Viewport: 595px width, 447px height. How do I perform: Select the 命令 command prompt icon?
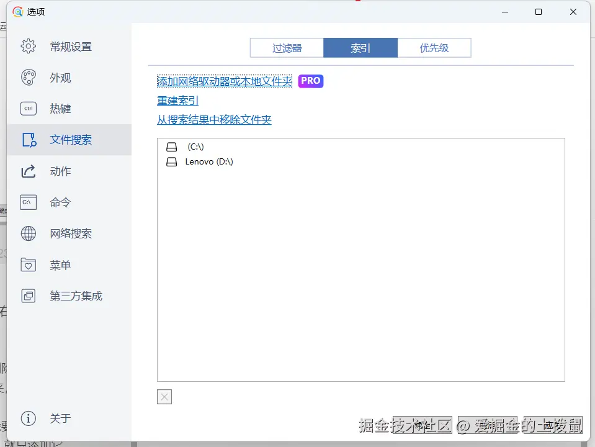(28, 202)
